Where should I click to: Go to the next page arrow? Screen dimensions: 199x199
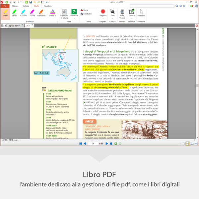[x=107, y=144]
